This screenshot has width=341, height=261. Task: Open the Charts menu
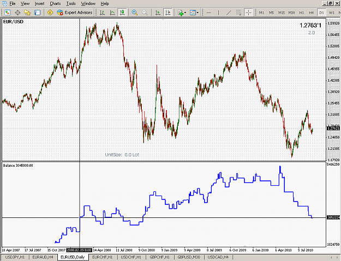click(55, 3)
